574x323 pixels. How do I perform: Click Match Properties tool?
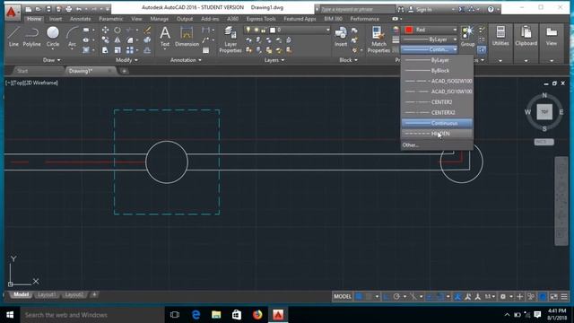[x=378, y=39]
